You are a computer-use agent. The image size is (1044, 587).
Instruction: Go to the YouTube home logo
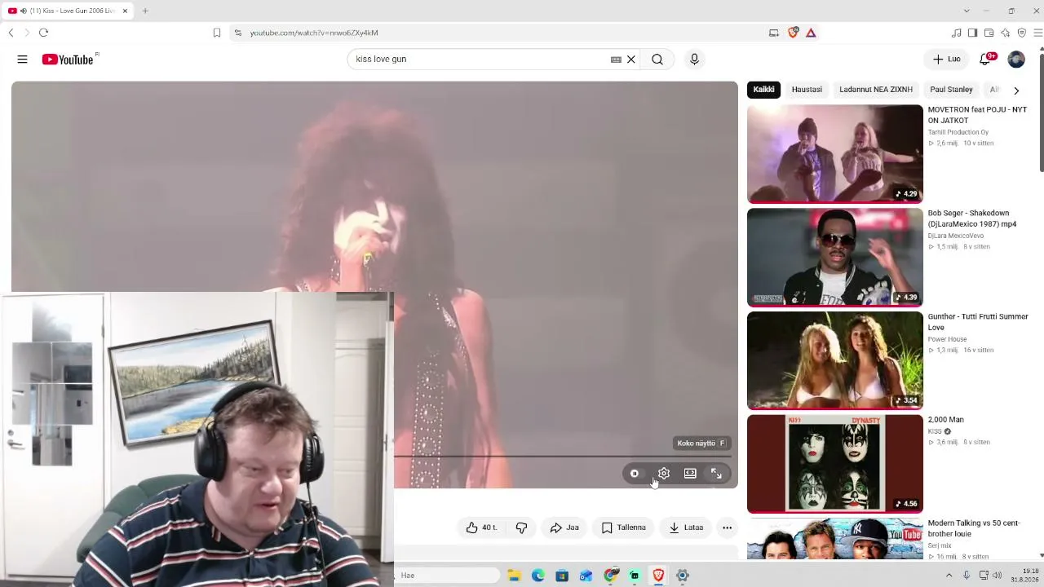point(69,60)
